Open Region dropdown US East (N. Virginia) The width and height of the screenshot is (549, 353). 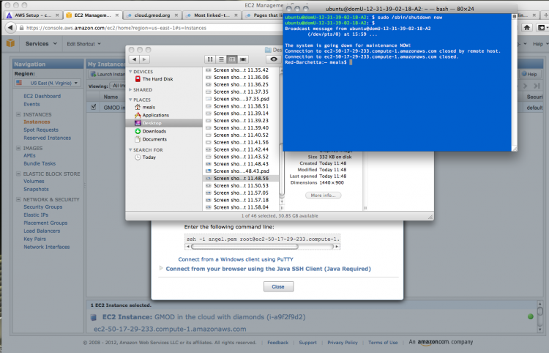point(48,83)
